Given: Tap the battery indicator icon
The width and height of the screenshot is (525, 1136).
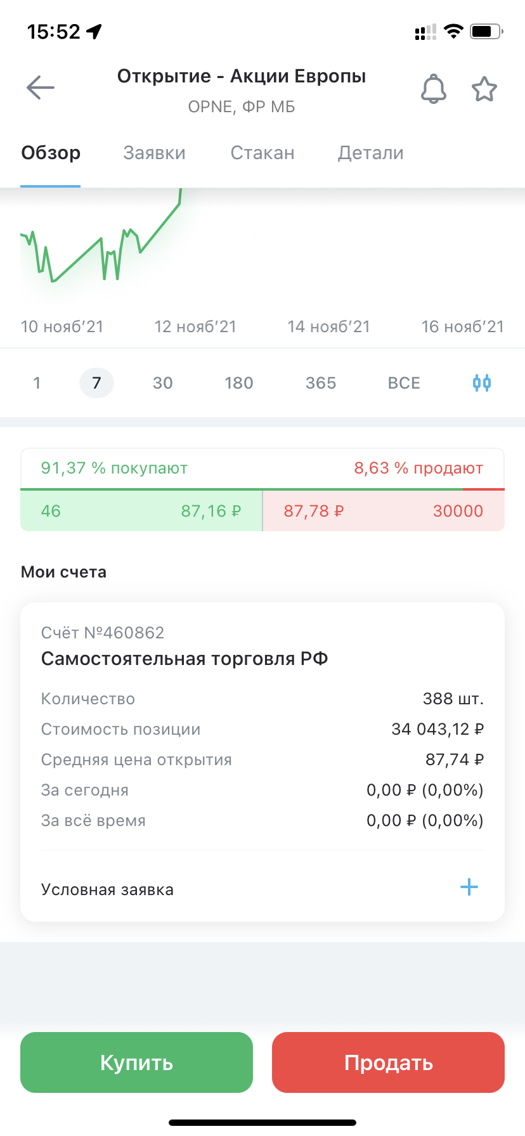Looking at the screenshot, I should click(x=486, y=31).
